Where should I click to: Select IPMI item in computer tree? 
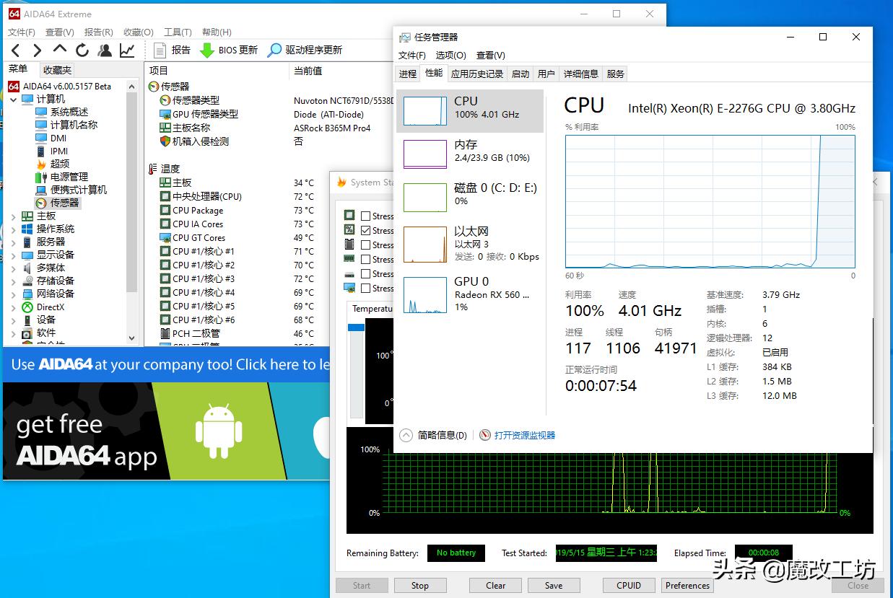(x=51, y=151)
